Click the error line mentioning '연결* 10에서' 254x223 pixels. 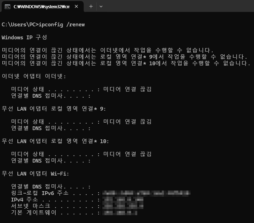tap(126, 63)
